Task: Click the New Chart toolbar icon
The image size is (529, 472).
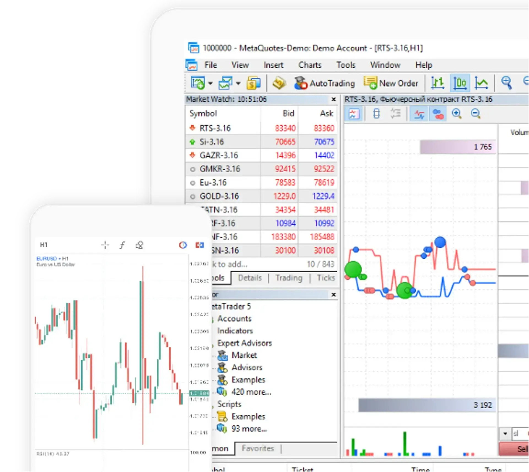Action: pos(198,83)
